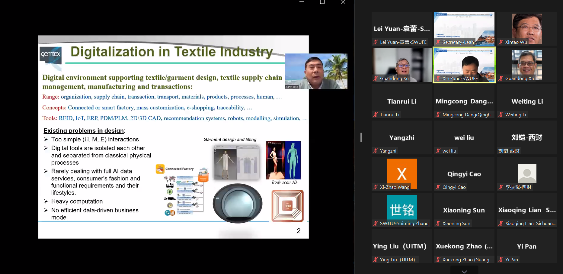
Task: Click 'Existing problems in design' heading
Action: (x=84, y=131)
